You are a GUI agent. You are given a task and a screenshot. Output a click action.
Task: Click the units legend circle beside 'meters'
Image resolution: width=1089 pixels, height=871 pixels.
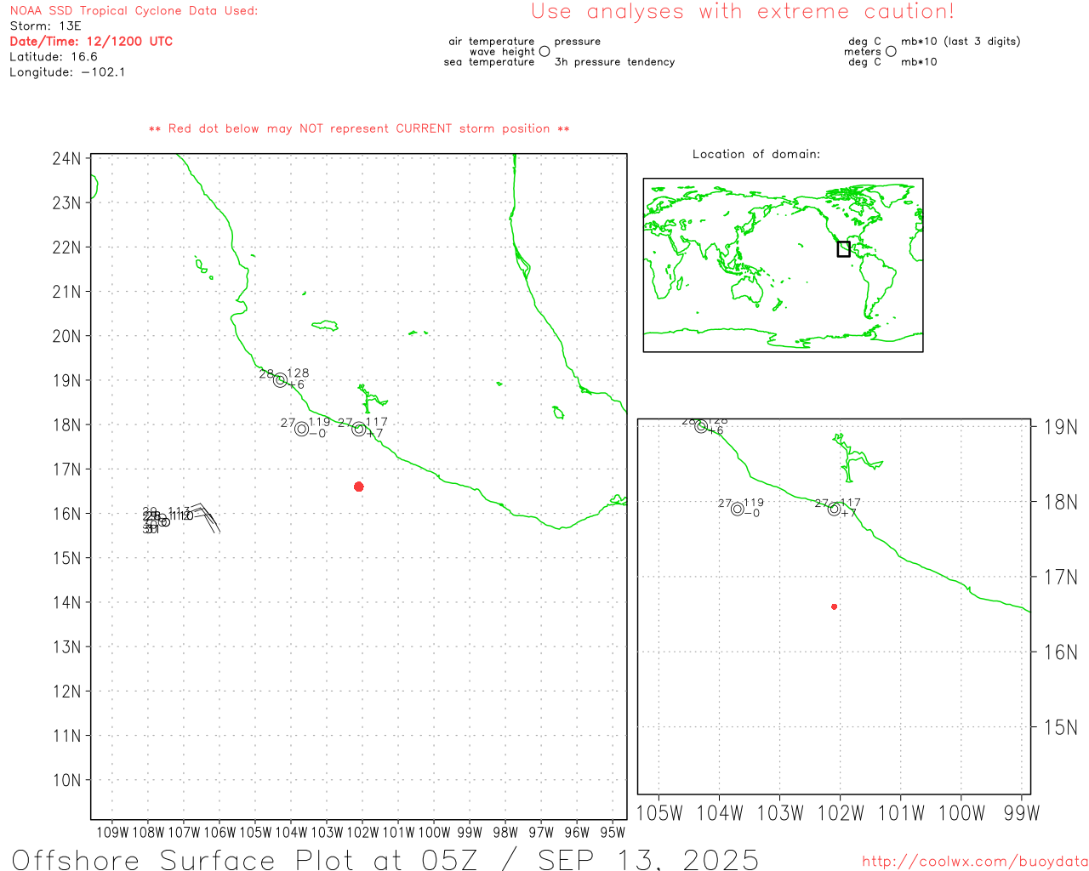point(891,51)
